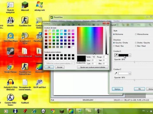Open the Fichier menu in PhotoFiltre
This screenshot has height=114, width=153.
coord(54,21)
